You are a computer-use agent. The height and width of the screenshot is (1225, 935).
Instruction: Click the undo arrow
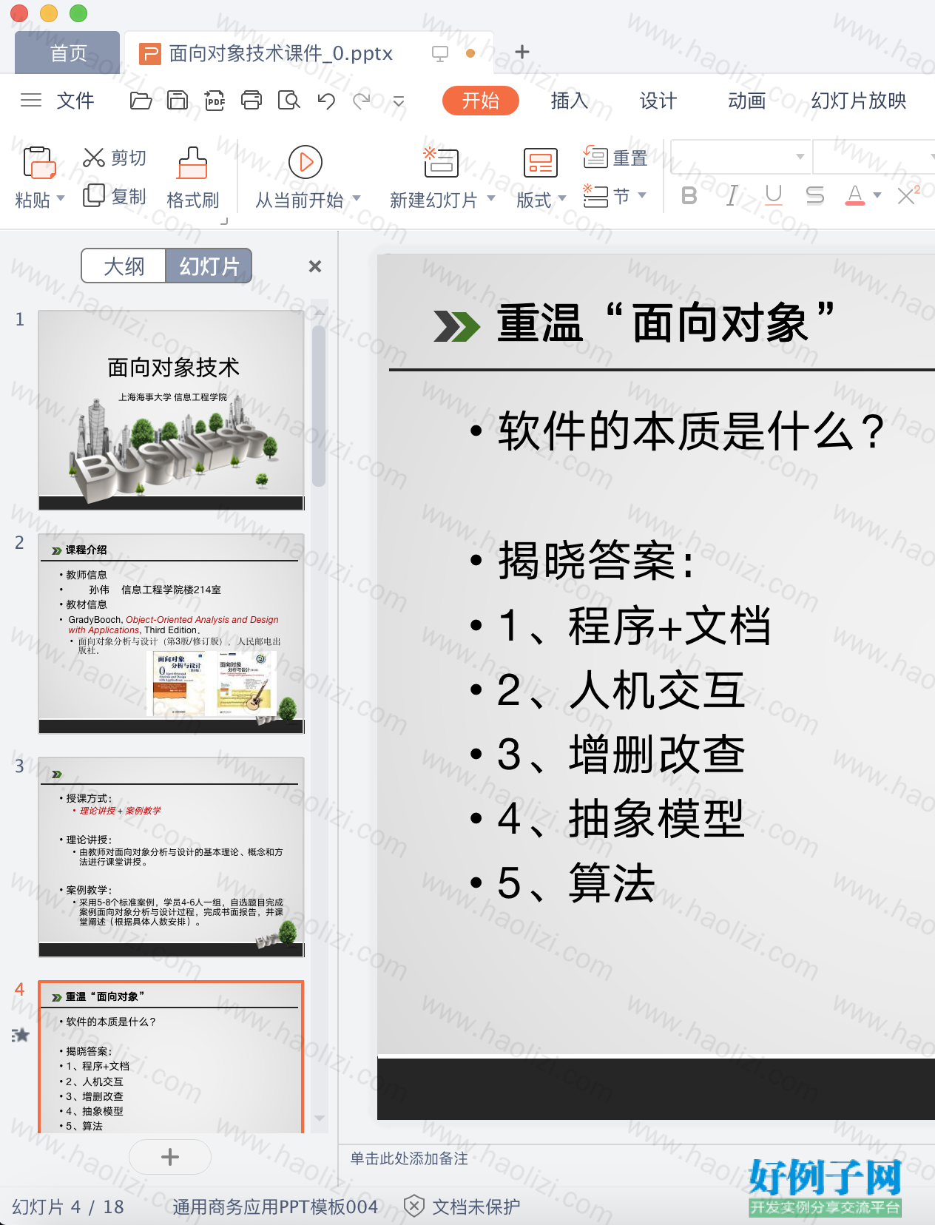pyautogui.click(x=326, y=100)
